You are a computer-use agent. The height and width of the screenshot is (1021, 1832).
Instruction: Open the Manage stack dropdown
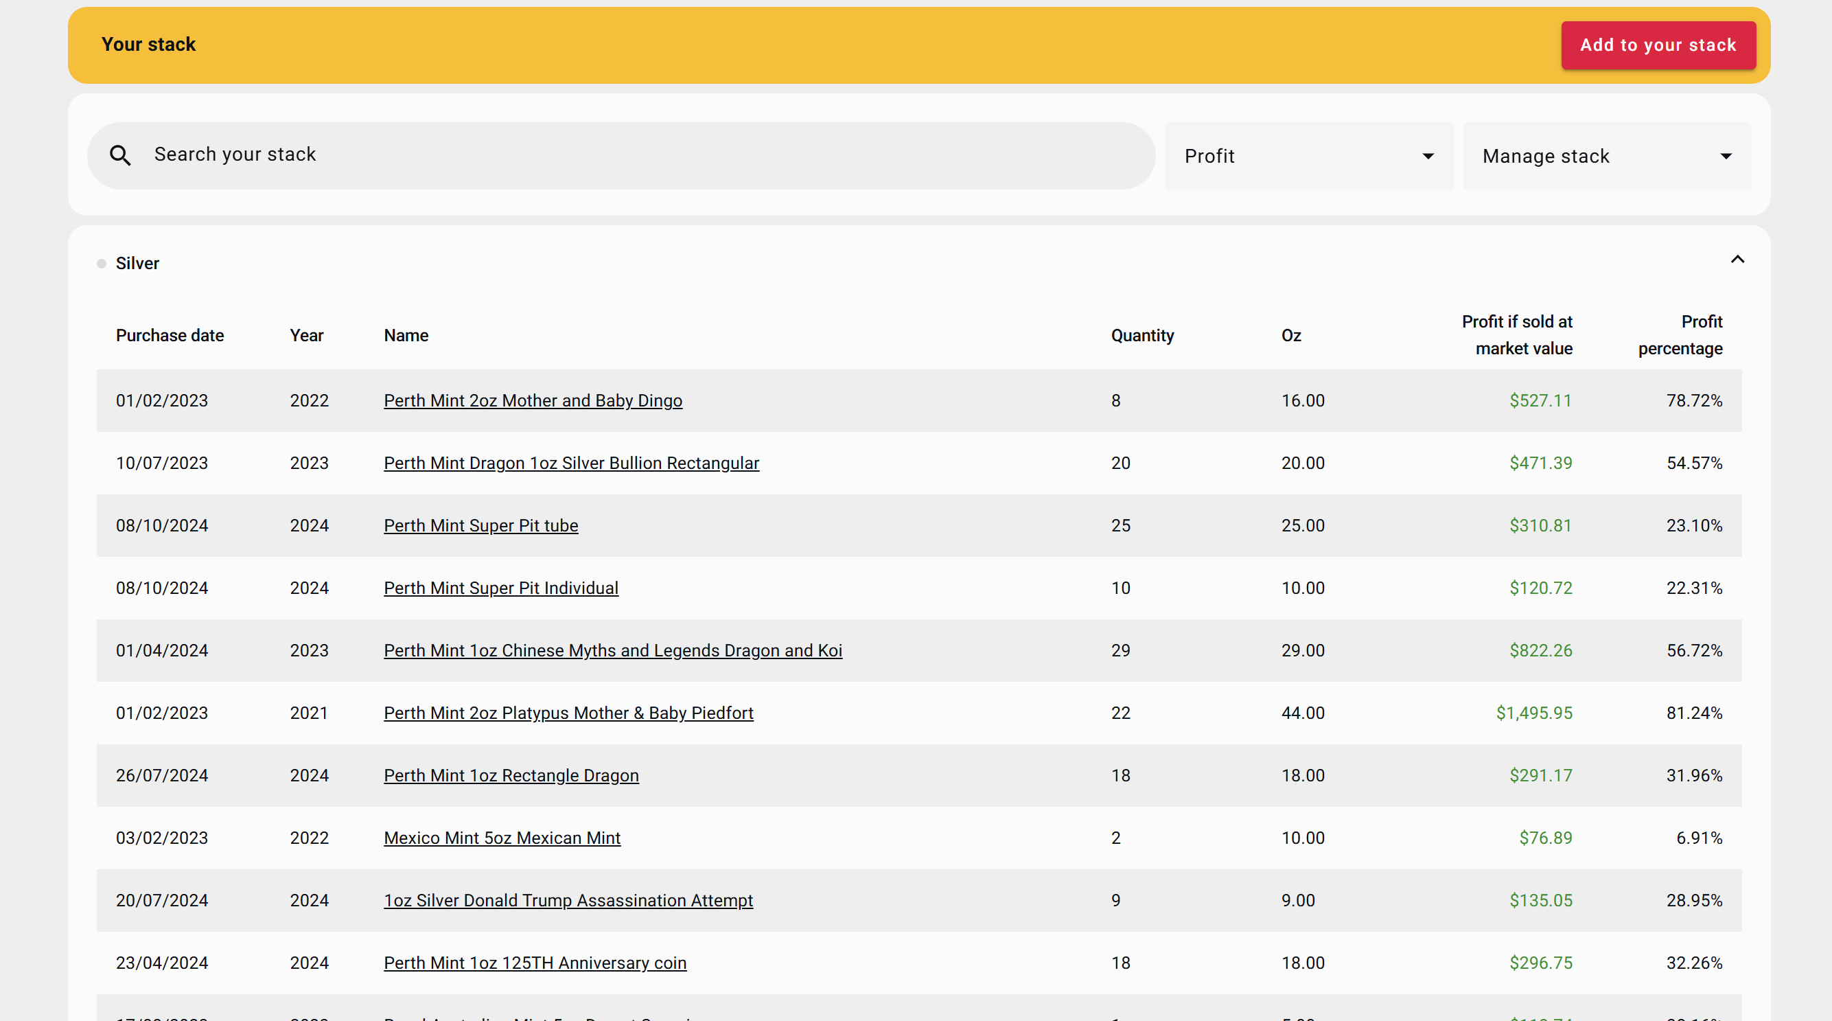tap(1606, 156)
